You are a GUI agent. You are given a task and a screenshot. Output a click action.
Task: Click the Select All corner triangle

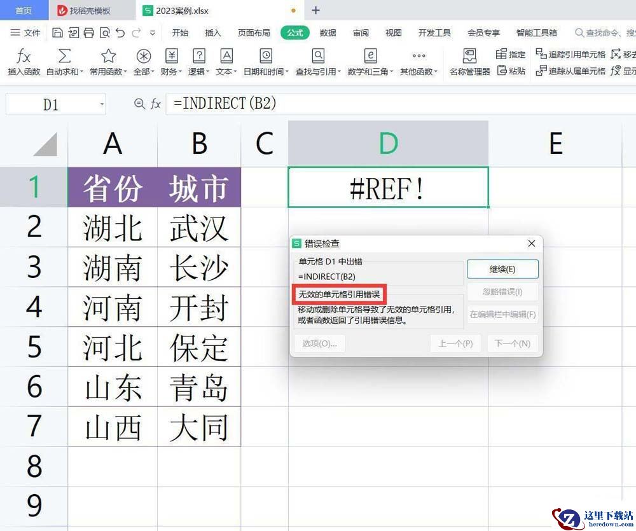coord(45,144)
